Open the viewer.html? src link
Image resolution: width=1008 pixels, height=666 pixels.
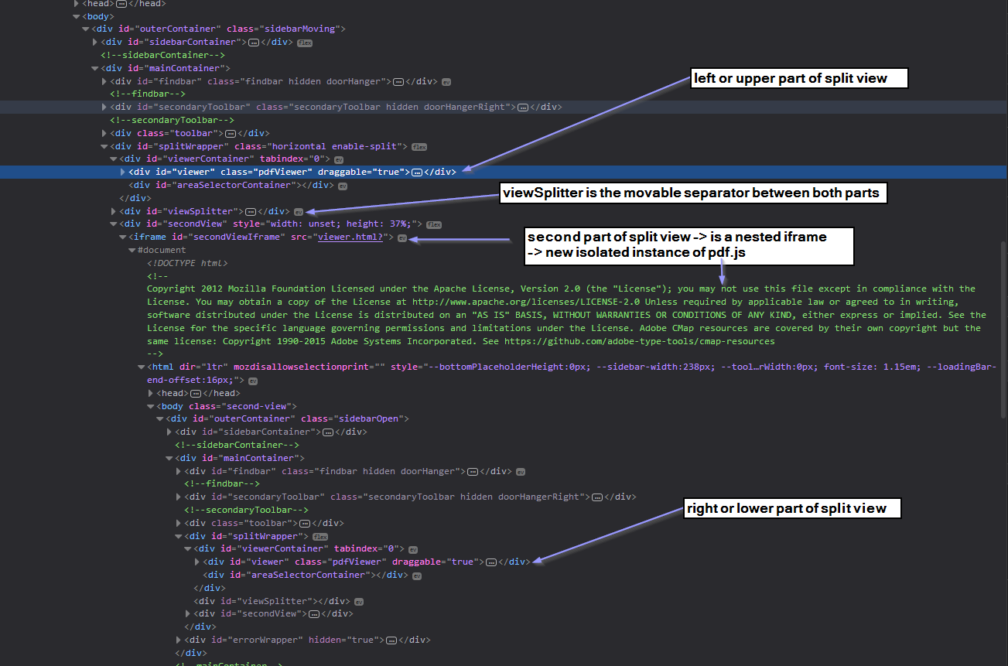coord(350,237)
